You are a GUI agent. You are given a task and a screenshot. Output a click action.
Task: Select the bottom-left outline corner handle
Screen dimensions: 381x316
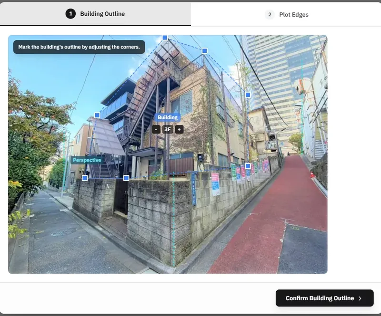tap(84, 178)
